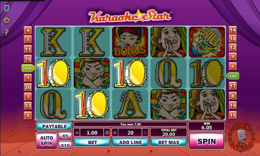
Task: Open the PAYTABLE
Action: coord(54,127)
